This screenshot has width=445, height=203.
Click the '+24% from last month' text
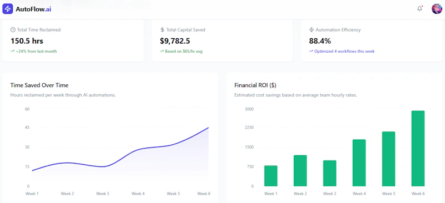coord(36,51)
